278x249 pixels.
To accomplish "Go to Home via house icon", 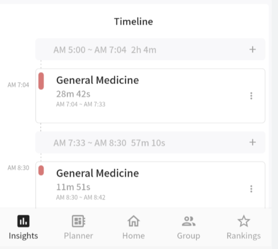I will (133, 221).
